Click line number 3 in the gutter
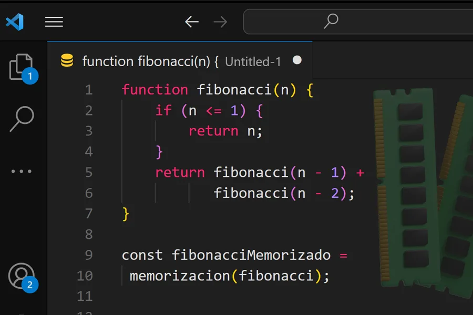The height and width of the screenshot is (315, 473). coord(89,131)
